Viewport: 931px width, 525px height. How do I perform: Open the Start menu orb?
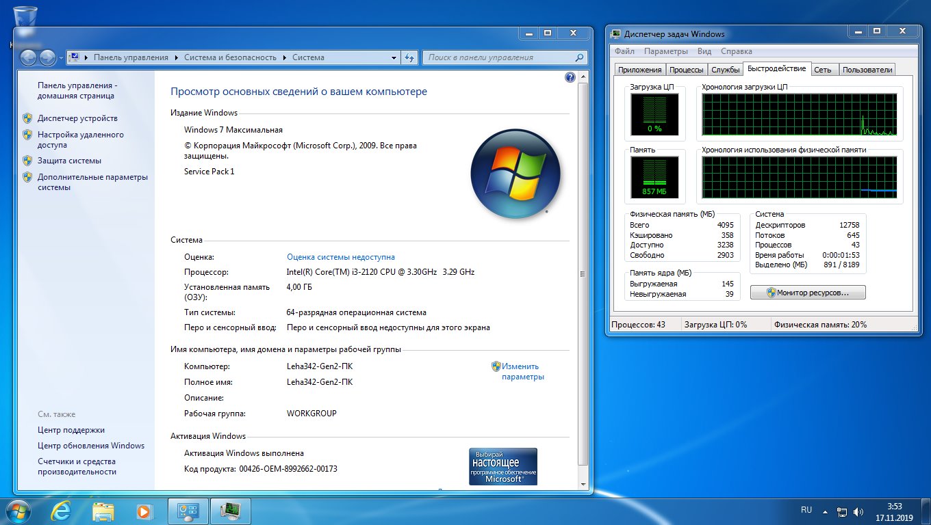[18, 511]
